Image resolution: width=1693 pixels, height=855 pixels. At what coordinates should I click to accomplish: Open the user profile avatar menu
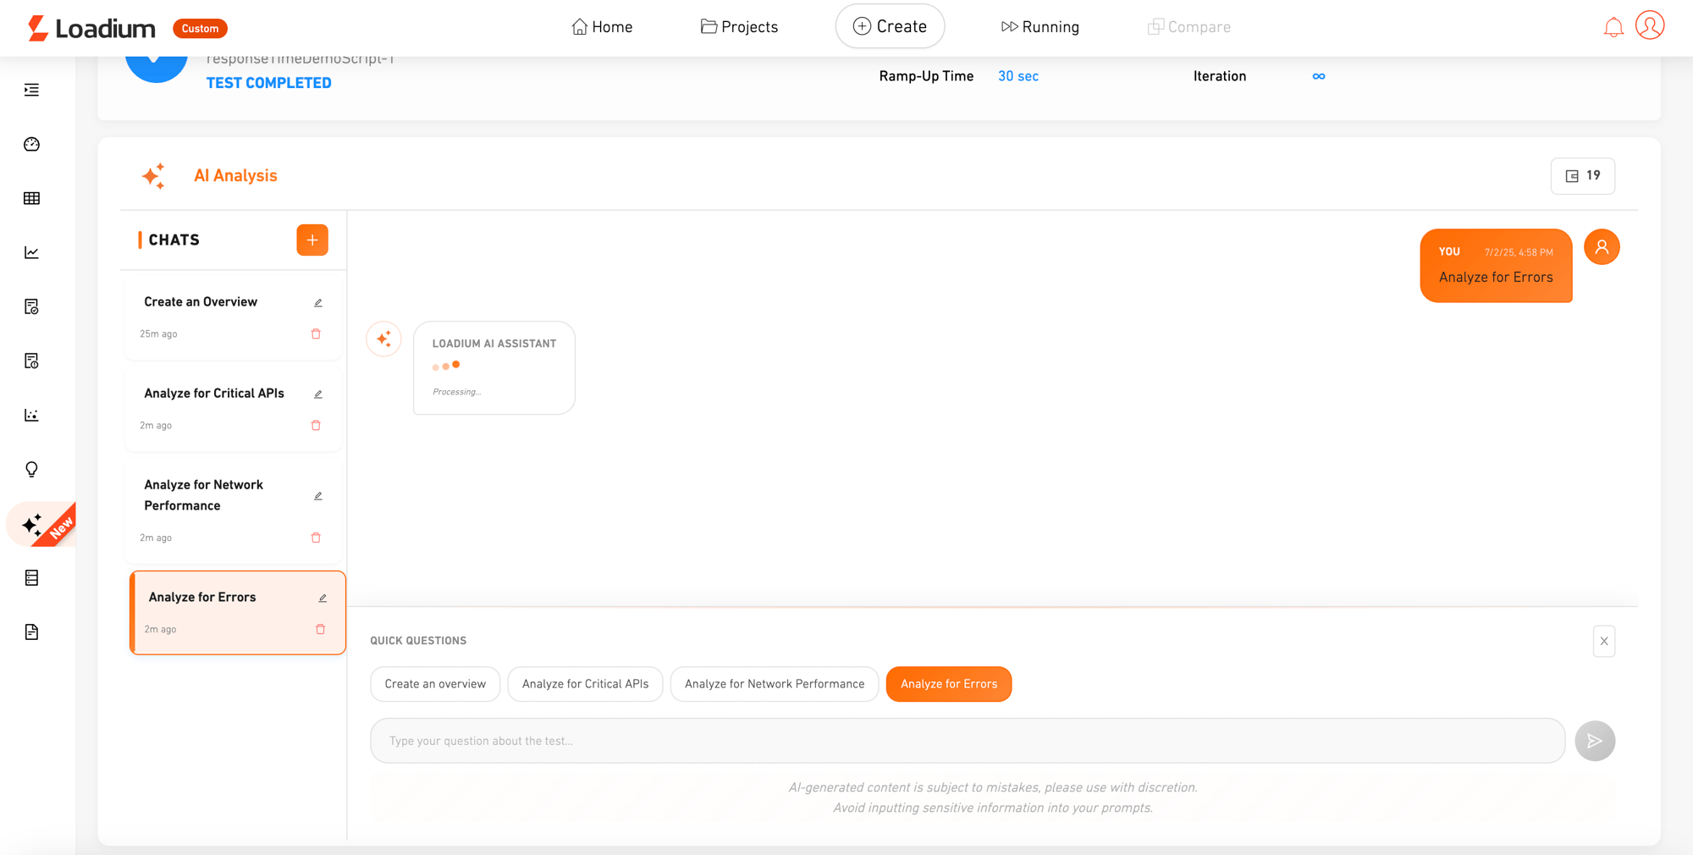pyautogui.click(x=1650, y=25)
